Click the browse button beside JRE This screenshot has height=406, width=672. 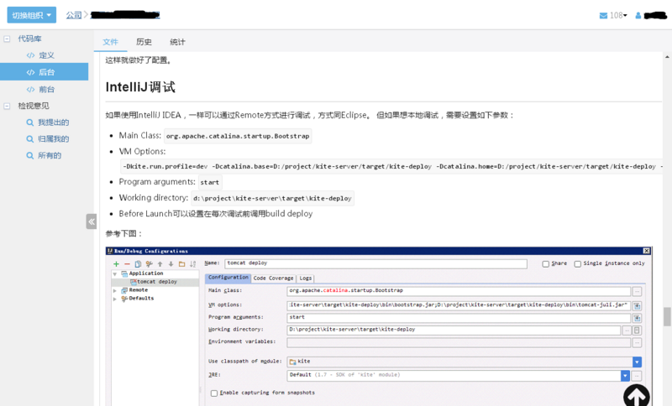pos(638,376)
